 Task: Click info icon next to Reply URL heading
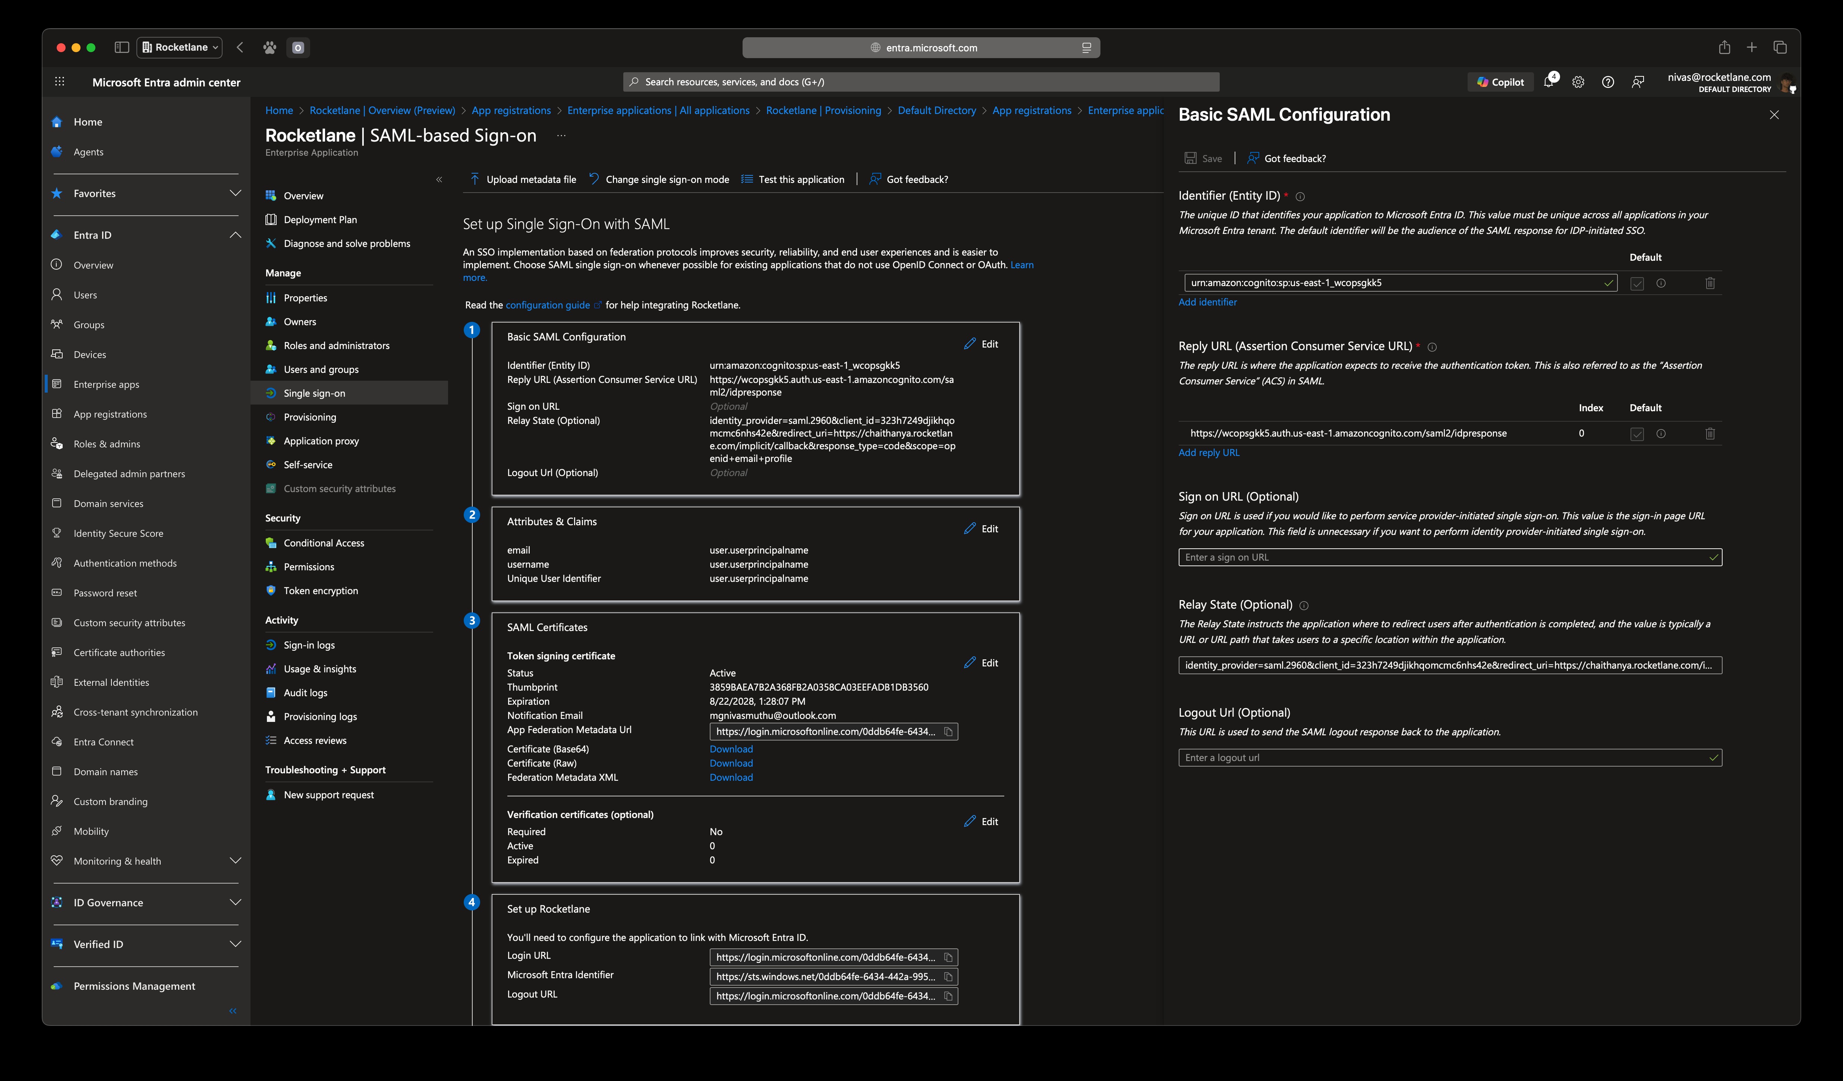coord(1432,347)
